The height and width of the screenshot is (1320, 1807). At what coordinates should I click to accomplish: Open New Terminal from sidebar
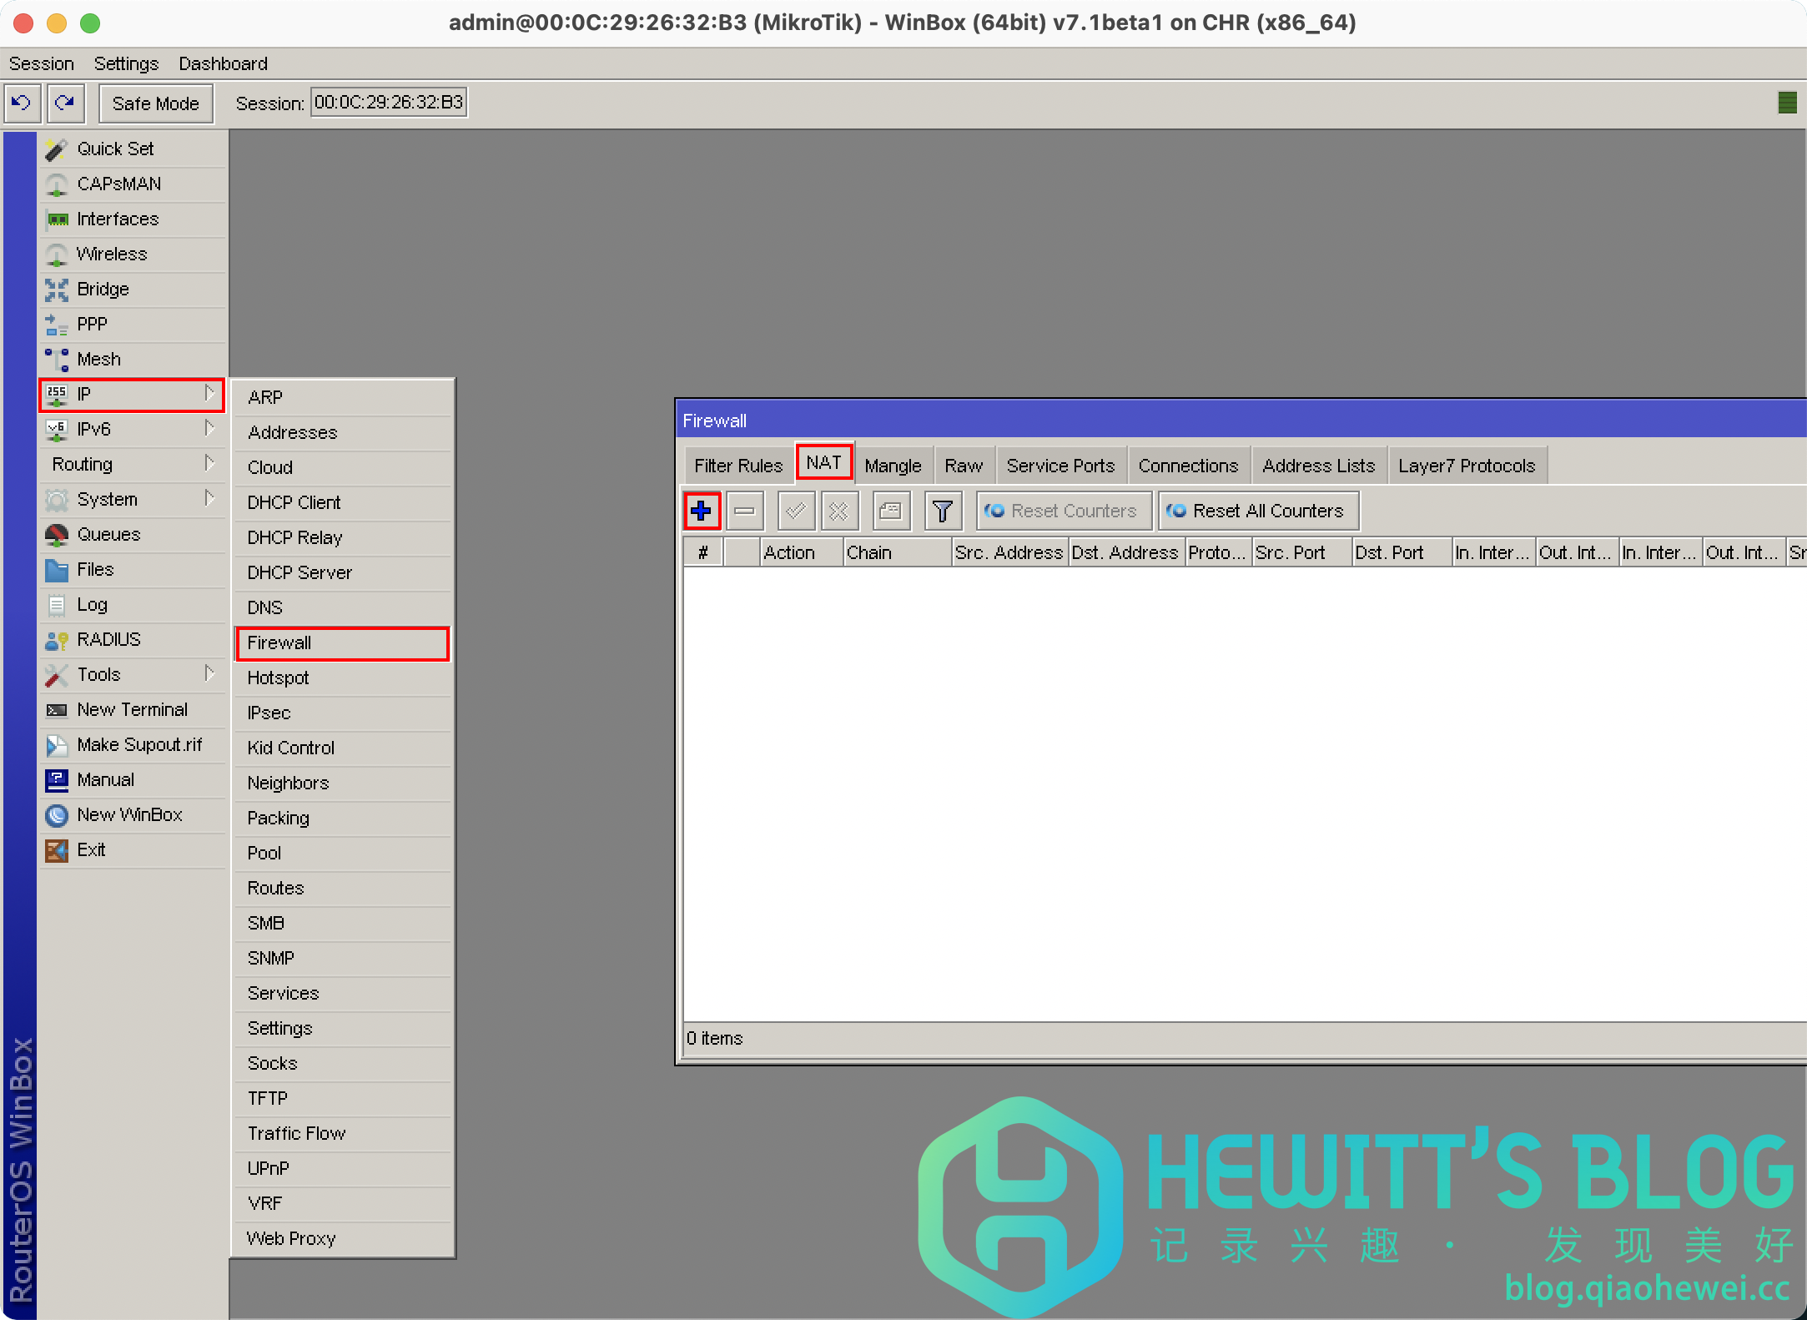coord(132,709)
